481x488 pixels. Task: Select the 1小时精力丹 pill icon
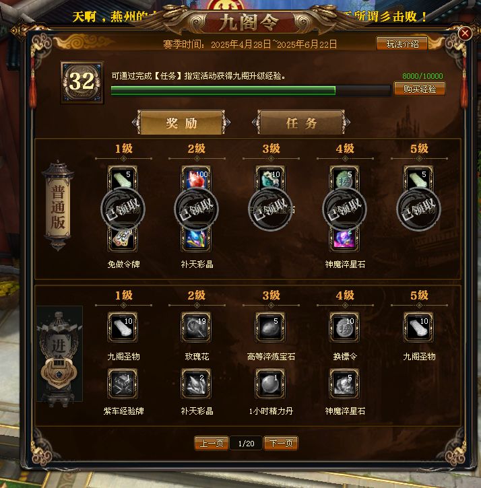(x=270, y=384)
